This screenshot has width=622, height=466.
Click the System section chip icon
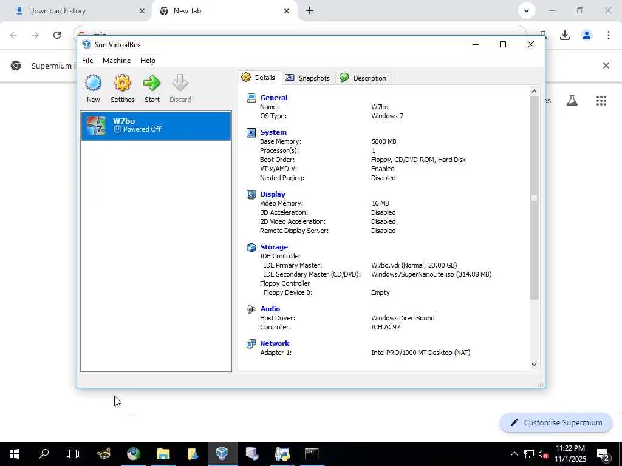point(251,132)
